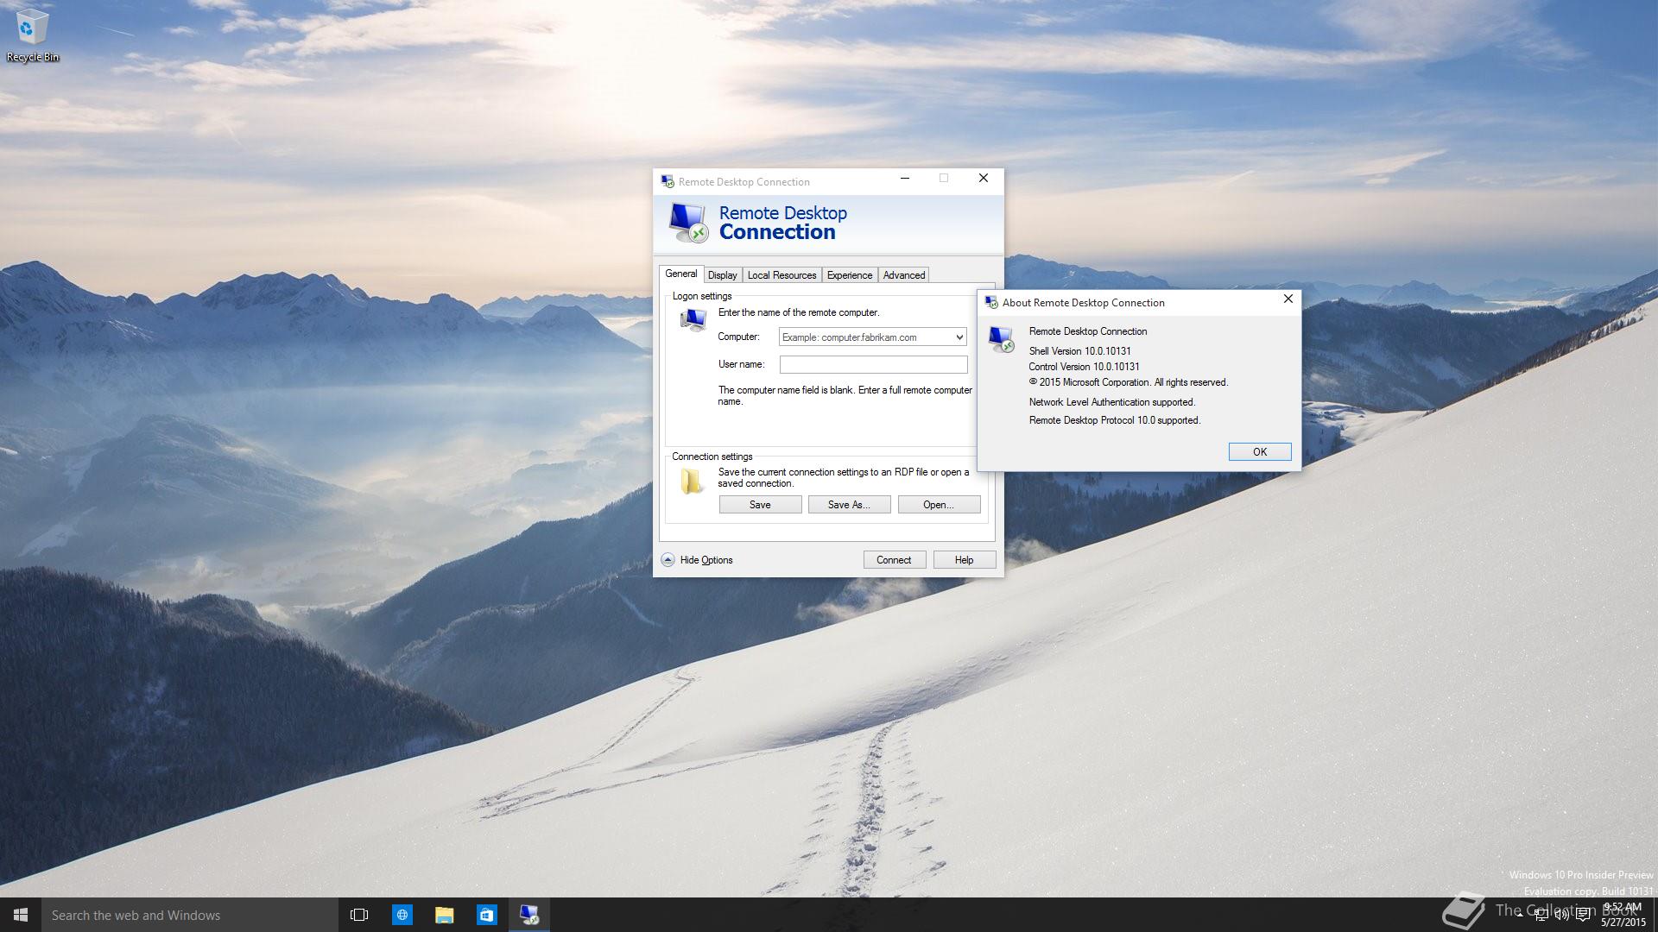Viewport: 1658px width, 932px height.
Task: Open the Computer name dropdown
Action: pos(866,337)
